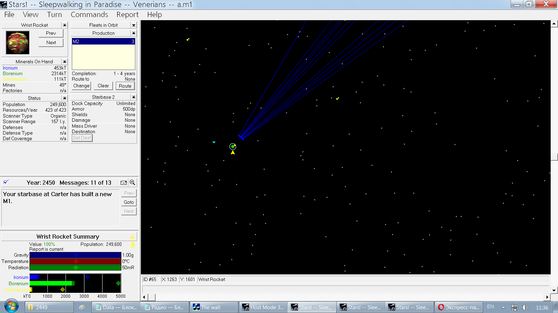This screenshot has height=313, width=558.
Task: Collapse the Starbase 2 panel
Action: click(x=134, y=97)
